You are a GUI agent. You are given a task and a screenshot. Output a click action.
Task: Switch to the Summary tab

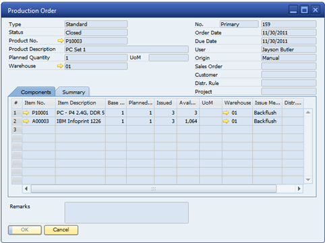[73, 92]
